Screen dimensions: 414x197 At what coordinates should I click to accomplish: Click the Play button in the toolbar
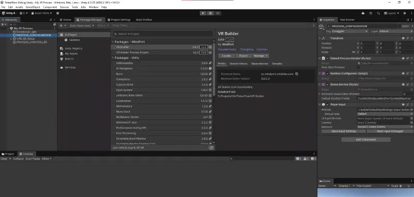coord(203,13)
